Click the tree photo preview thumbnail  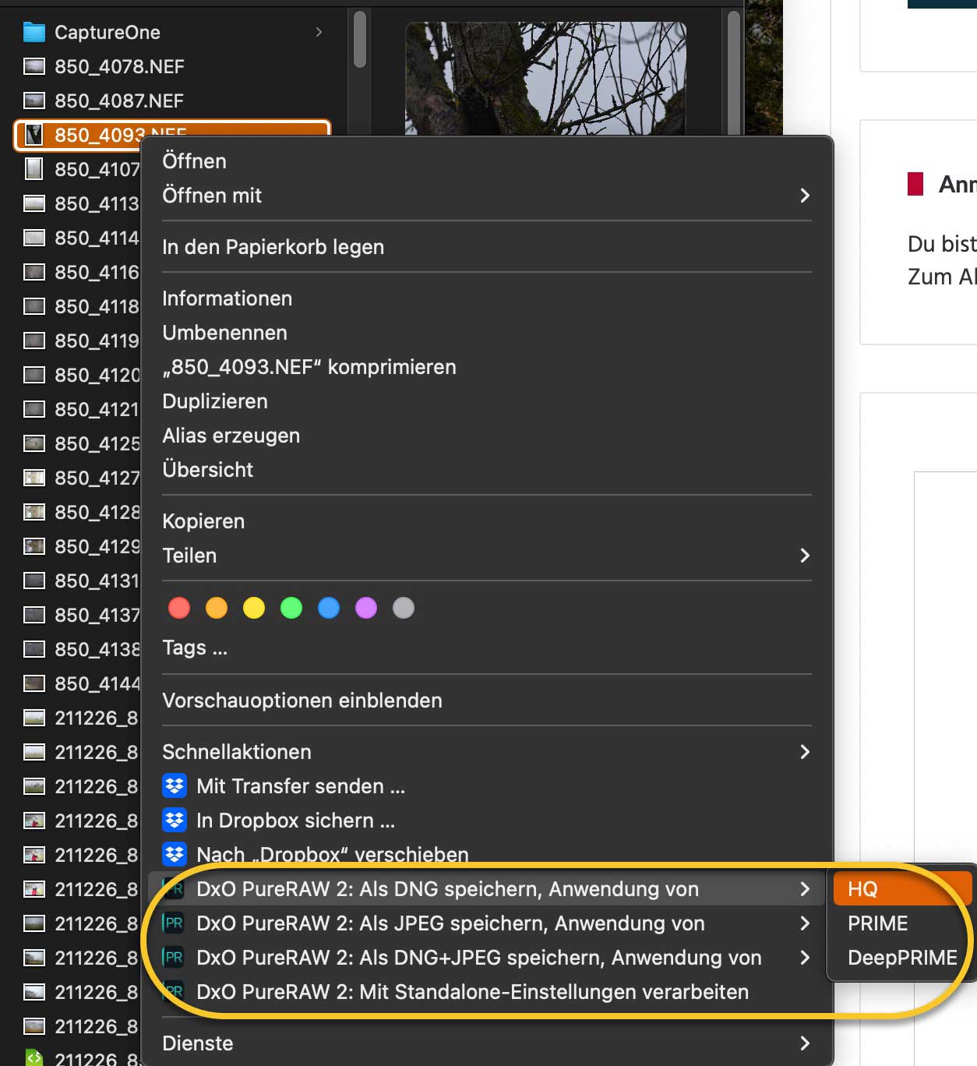click(545, 78)
